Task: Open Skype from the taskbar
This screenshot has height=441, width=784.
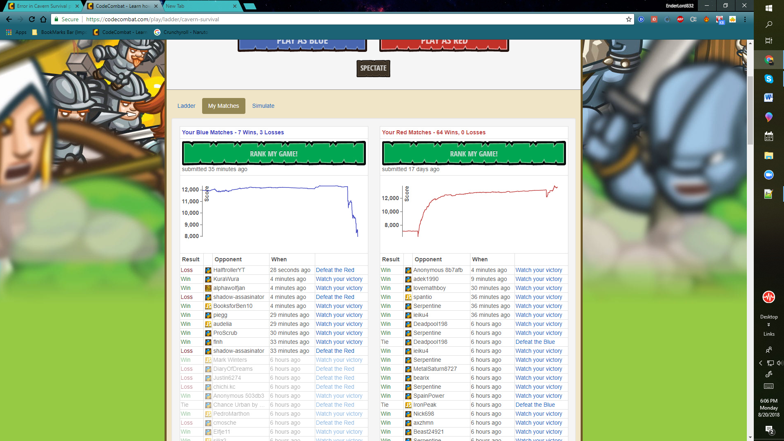Action: pyautogui.click(x=769, y=79)
